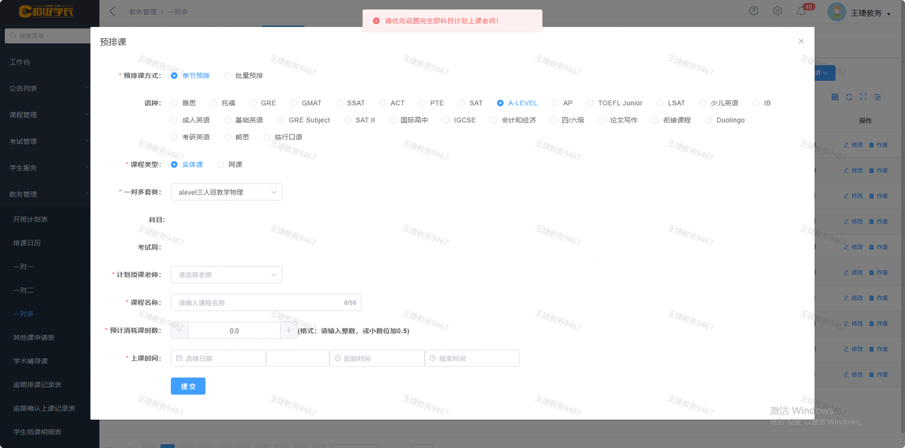The width and height of the screenshot is (905, 448).
Task: Choose the 雅思 language radio button
Action: click(x=183, y=103)
